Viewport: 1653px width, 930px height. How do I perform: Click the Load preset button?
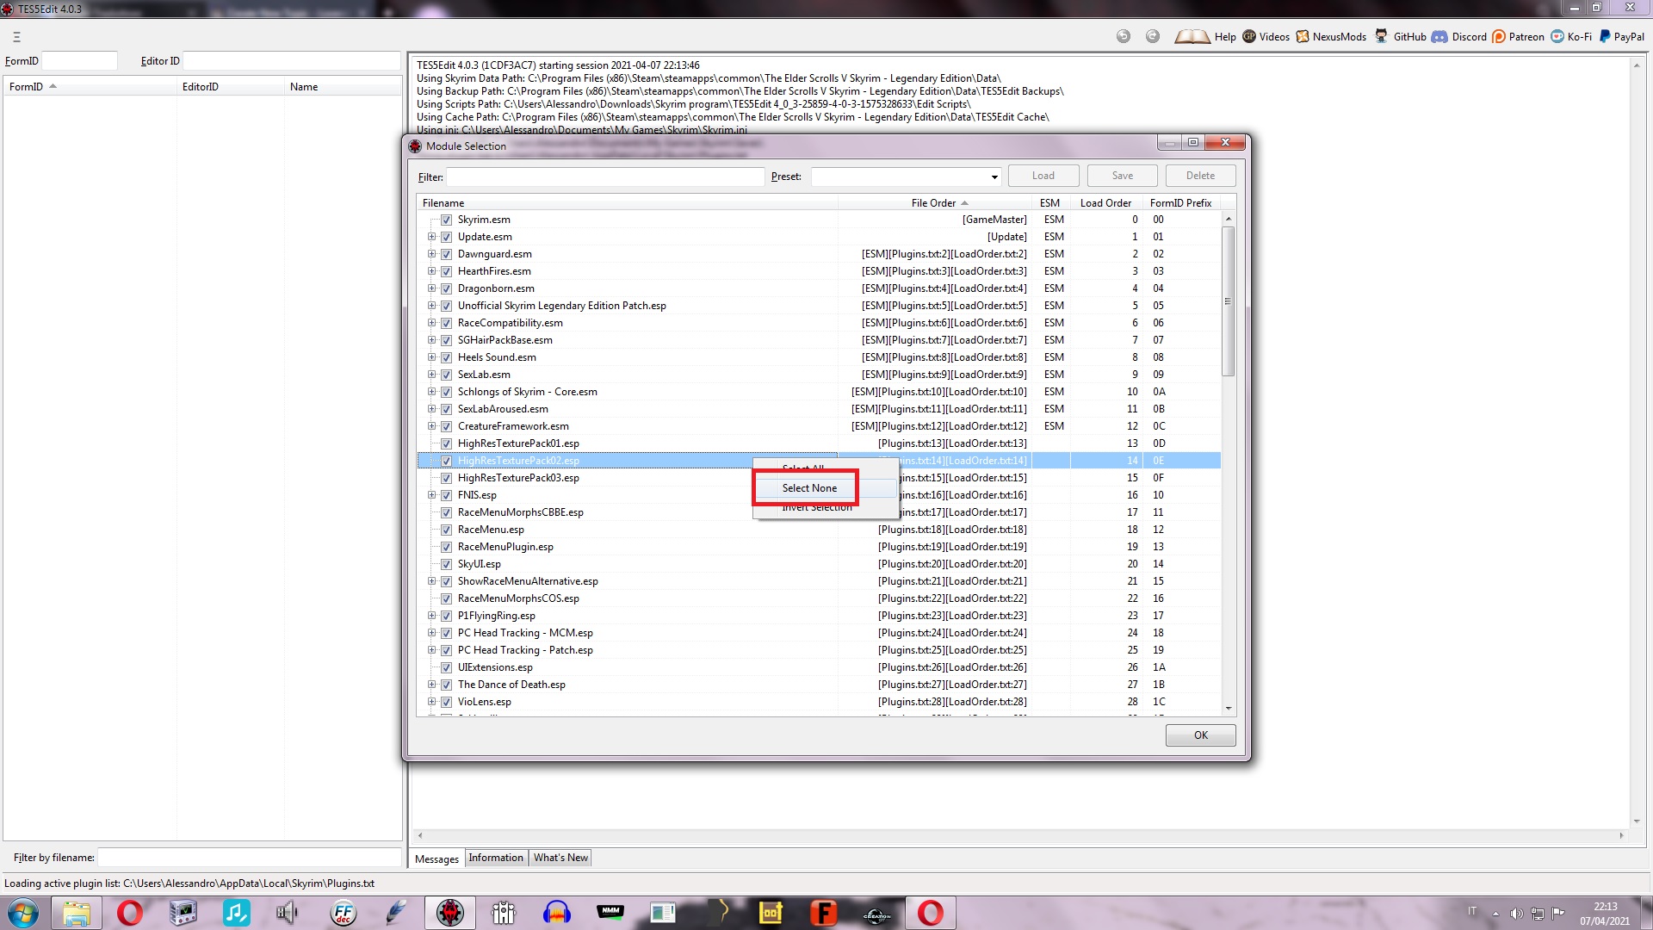pyautogui.click(x=1043, y=176)
